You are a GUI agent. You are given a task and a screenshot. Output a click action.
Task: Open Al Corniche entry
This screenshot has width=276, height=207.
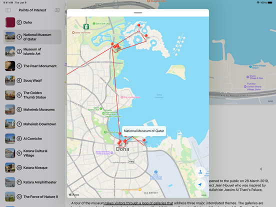[x=32, y=138]
